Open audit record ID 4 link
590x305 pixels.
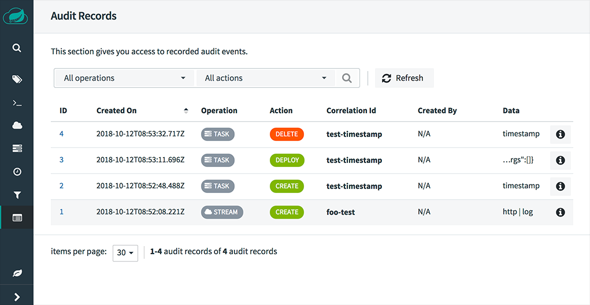tap(61, 134)
